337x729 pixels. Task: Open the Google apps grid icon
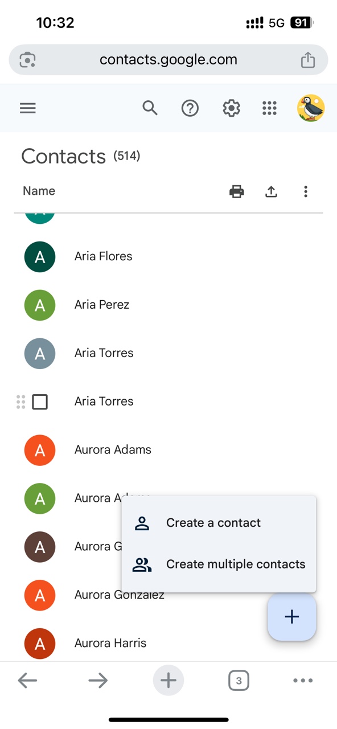click(x=269, y=108)
